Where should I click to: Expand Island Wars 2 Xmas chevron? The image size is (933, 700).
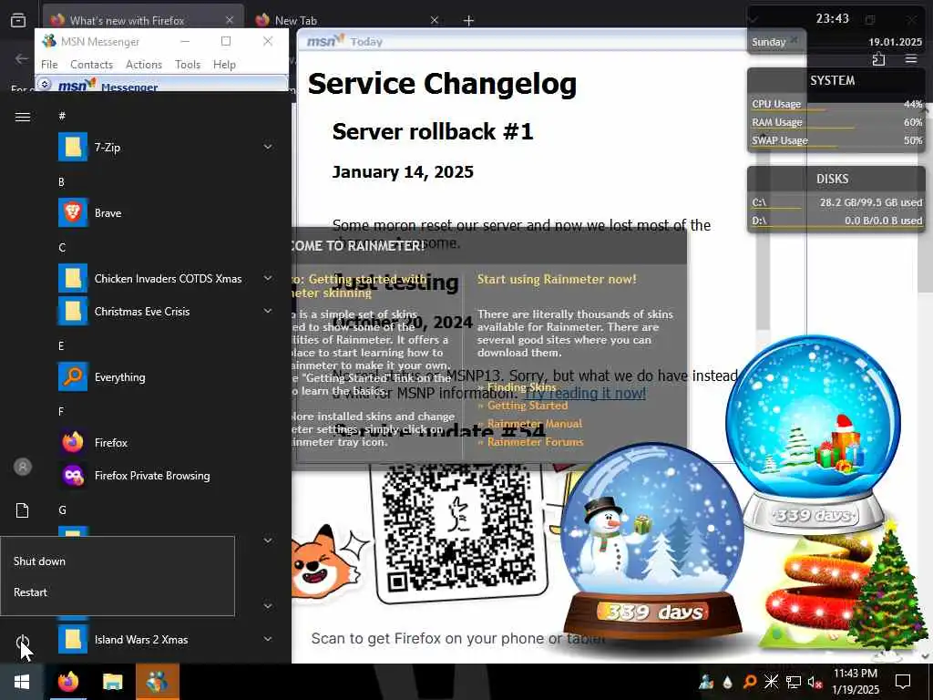[x=268, y=639]
